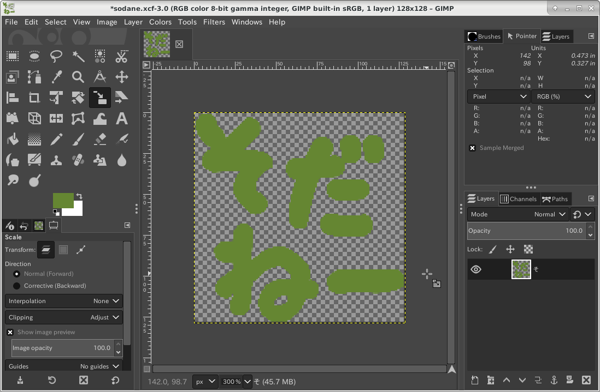Select the Move tool
The width and height of the screenshot is (600, 392).
click(122, 77)
